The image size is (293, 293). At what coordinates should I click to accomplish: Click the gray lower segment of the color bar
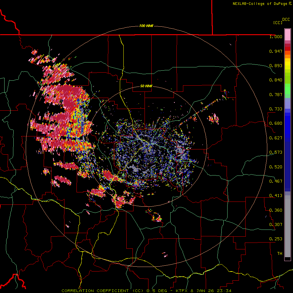(x=287, y=226)
